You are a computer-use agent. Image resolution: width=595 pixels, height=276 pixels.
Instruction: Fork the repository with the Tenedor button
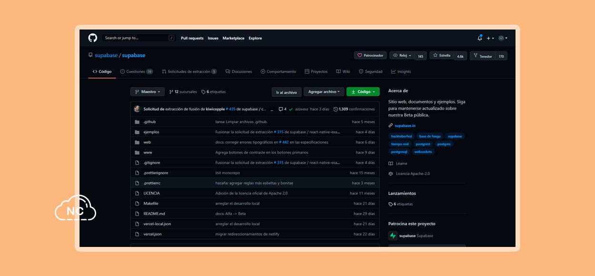pyautogui.click(x=483, y=56)
